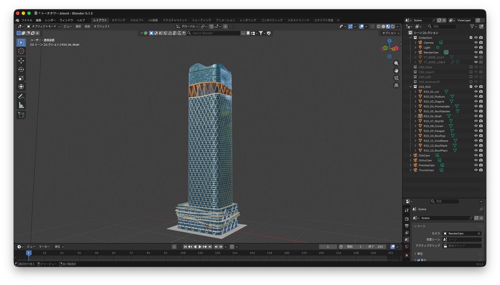This screenshot has width=500, height=285.
Task: Switch perspective/orthographic with the grid icon
Action: click(x=396, y=85)
